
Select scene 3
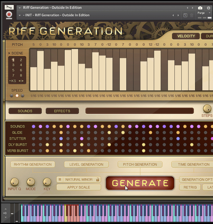pos(13,65)
